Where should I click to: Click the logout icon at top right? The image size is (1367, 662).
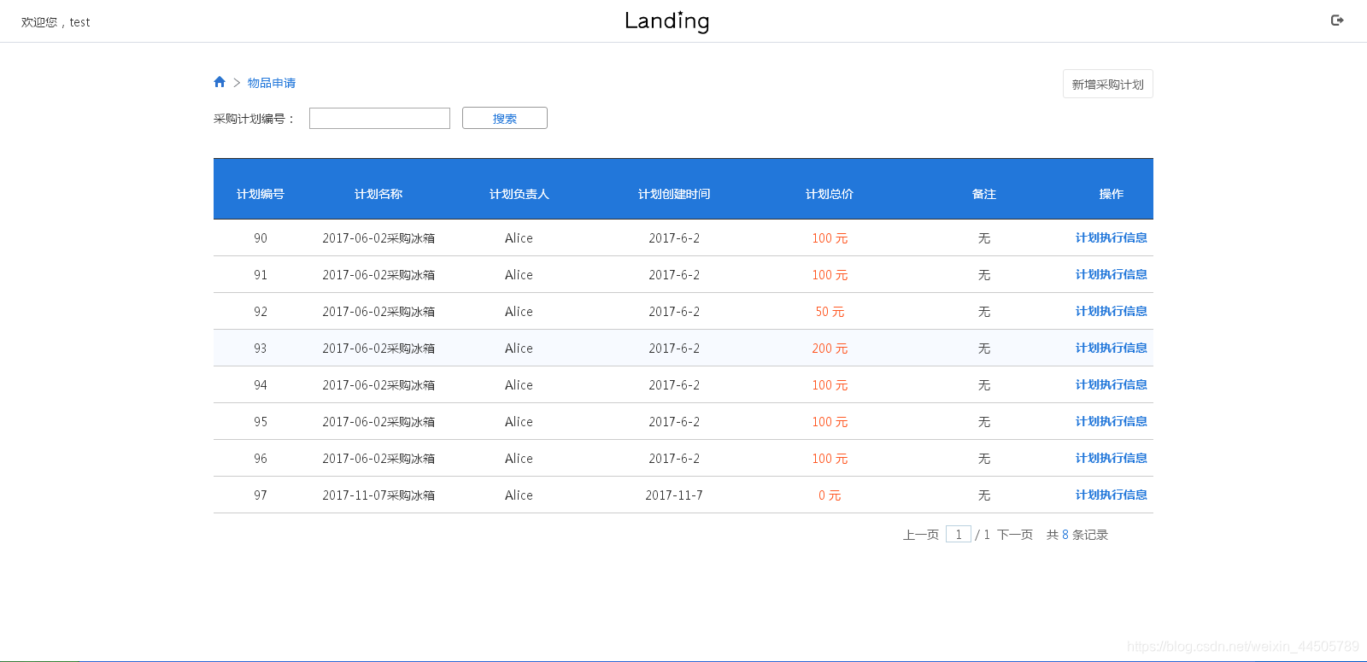pos(1337,21)
